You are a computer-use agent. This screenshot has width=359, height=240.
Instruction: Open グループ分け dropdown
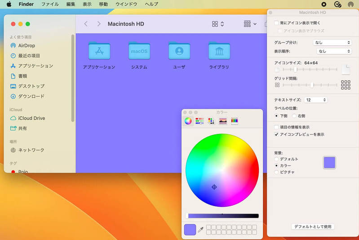[332, 43]
